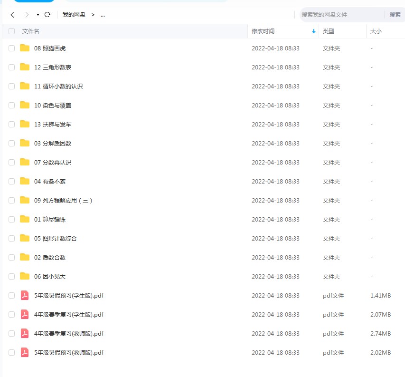Viewport: 405px width, 377px height.
Task: Click PDF icon of 4年级春季复习(学生版).pdf
Action: point(25,314)
